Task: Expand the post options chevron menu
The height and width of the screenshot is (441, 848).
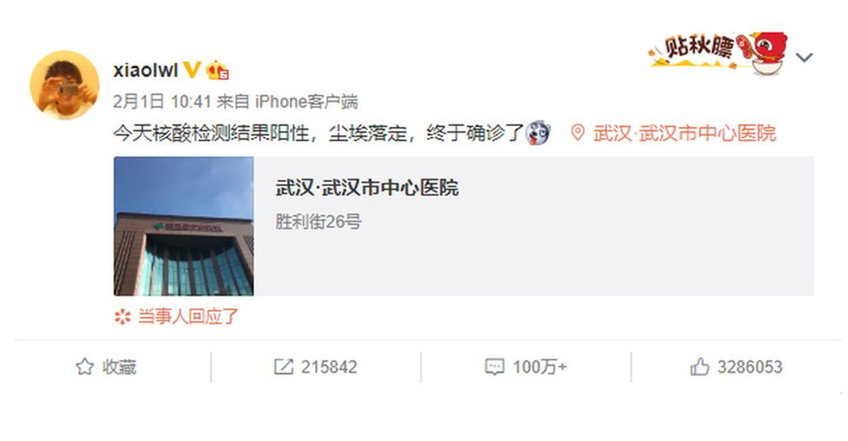Action: tap(804, 58)
